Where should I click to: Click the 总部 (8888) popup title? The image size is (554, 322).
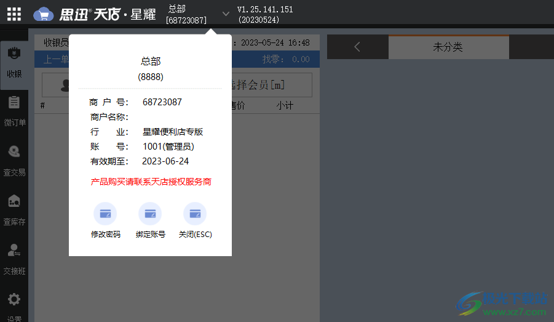click(x=151, y=68)
